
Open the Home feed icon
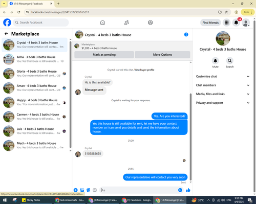coord(102,22)
